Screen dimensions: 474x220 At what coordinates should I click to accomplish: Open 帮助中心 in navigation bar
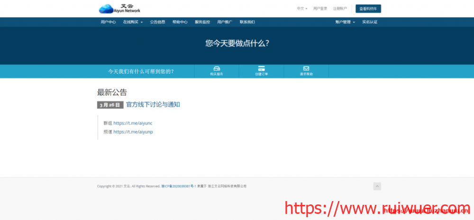coord(180,22)
